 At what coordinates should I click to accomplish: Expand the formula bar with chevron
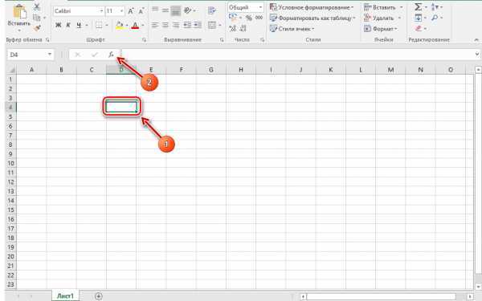[x=477, y=54]
